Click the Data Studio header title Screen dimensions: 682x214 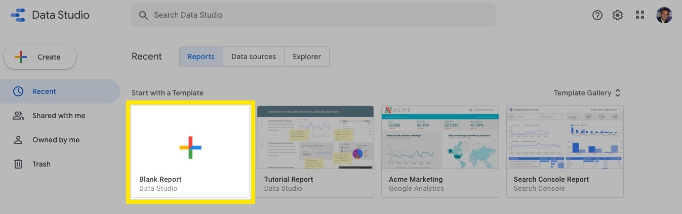(61, 15)
